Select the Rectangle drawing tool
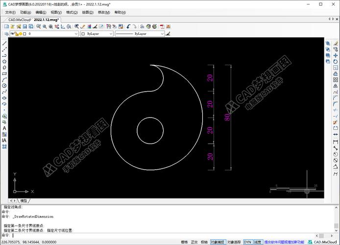The image size is (340, 245). 4,73
